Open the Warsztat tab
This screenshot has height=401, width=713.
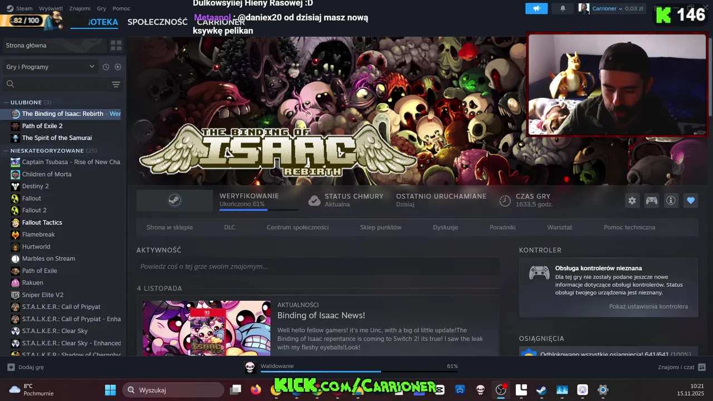[559, 227]
